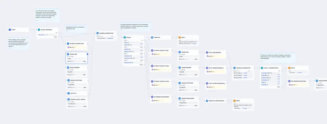The width and height of the screenshot is (327, 124).
Task: Click the Is Null Conversation branch icon
Action: (x=262, y=68)
